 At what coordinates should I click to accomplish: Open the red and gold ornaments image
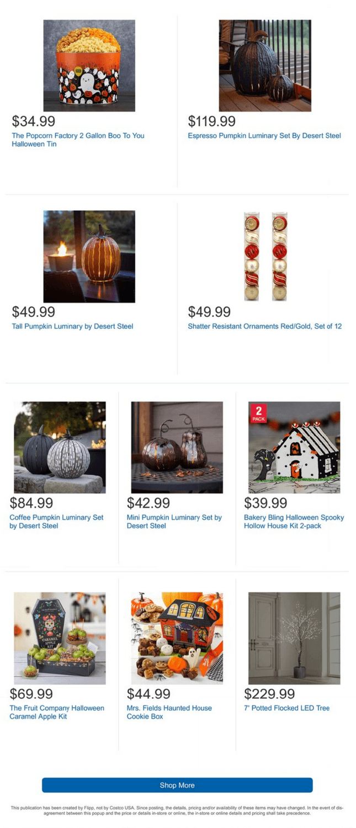[265, 256]
